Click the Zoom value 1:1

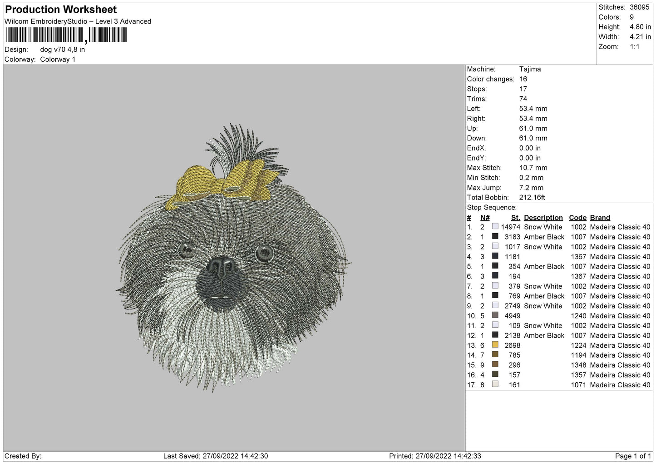point(634,47)
